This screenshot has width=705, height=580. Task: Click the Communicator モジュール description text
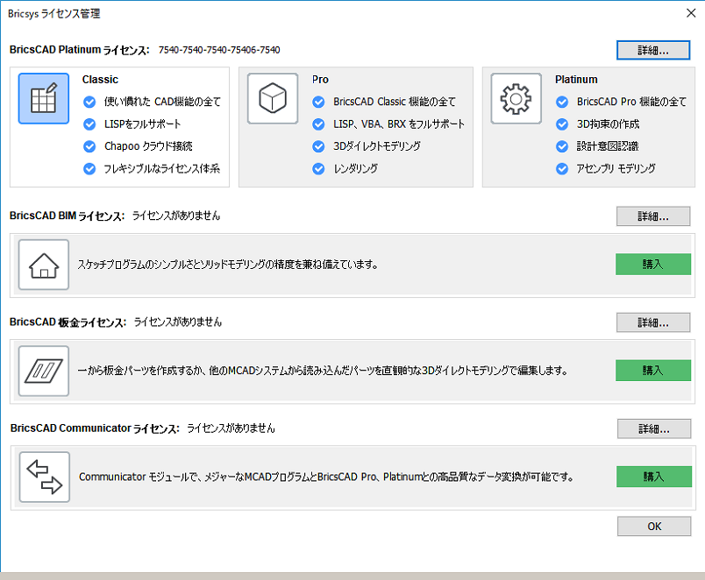(x=326, y=477)
